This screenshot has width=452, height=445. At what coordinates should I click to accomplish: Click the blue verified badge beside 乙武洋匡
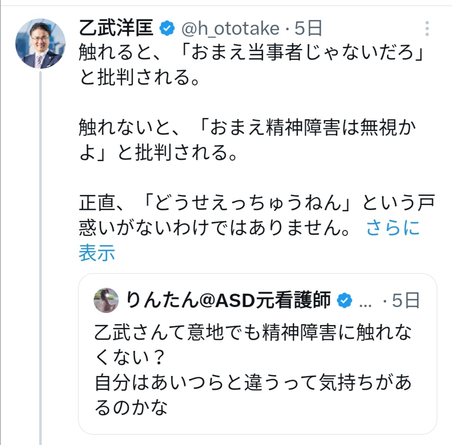click(167, 29)
